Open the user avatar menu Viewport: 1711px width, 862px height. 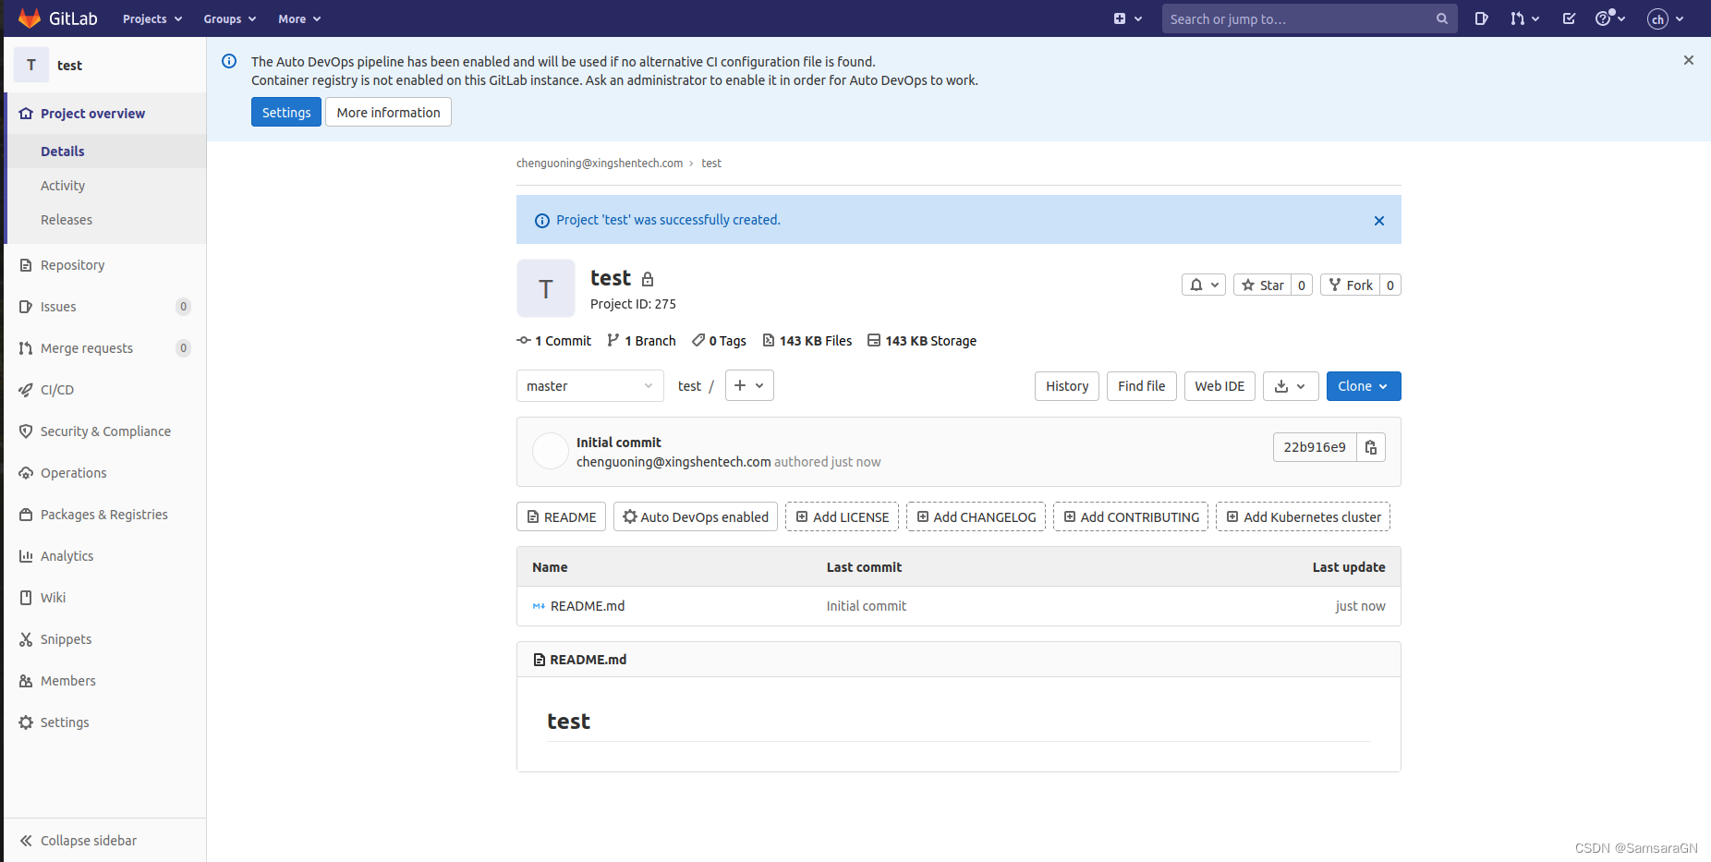pos(1666,18)
